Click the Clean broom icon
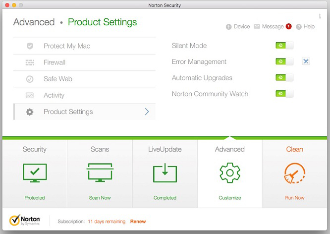Screen dimensions: 330x234 click(295, 173)
